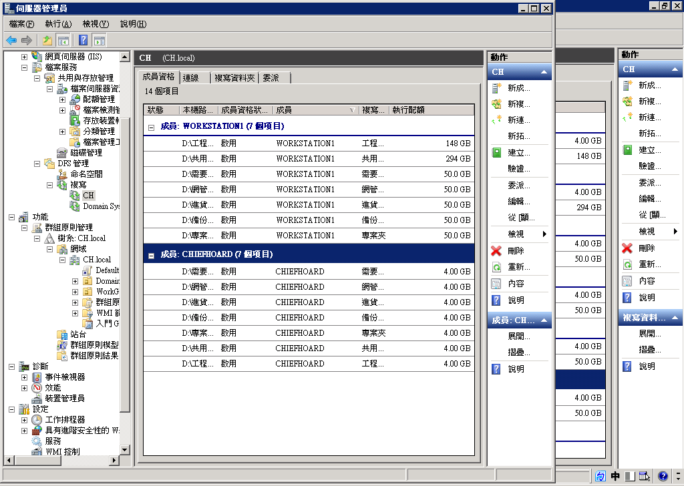The height and width of the screenshot is (486, 684).
Task: Collapse the CH actions section header arrow
Action: tap(544, 72)
